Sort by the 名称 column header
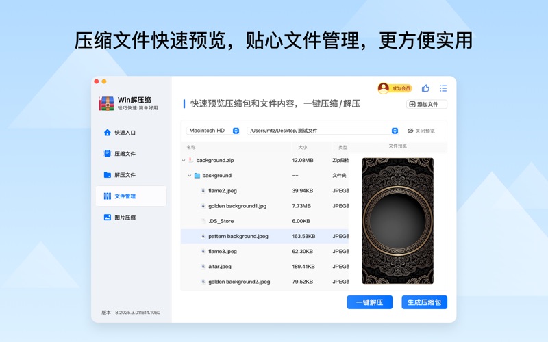The image size is (548, 342). (191, 147)
